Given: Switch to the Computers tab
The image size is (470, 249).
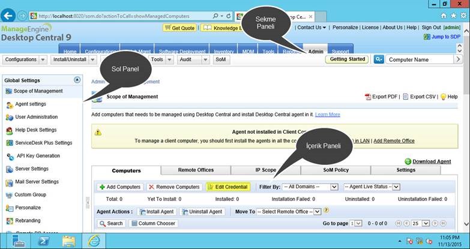Looking at the screenshot, I should (126, 170).
